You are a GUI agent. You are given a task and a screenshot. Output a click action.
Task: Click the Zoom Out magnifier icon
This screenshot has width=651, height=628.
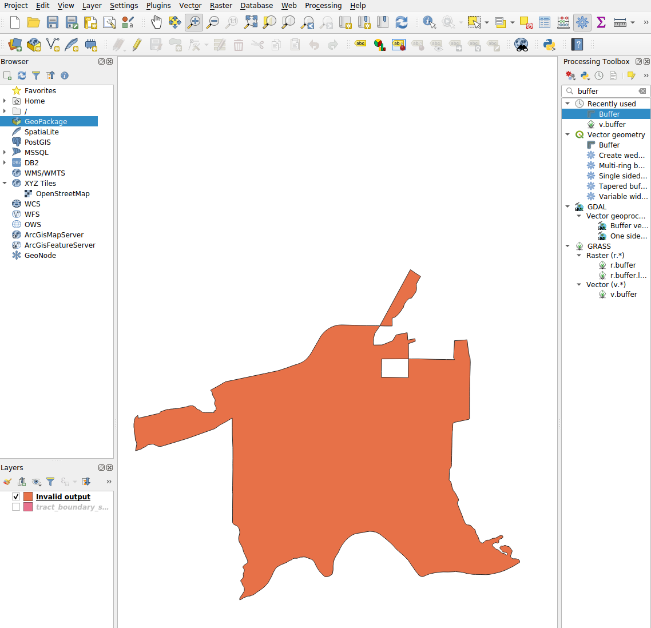pyautogui.click(x=213, y=22)
